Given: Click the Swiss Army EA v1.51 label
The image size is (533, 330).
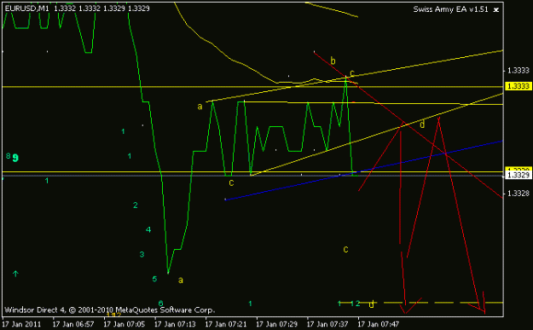Looking at the screenshot, I should (x=450, y=9).
